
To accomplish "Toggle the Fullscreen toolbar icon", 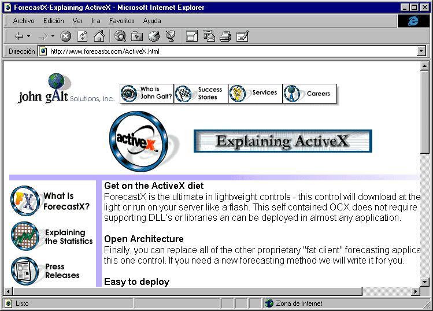I will 192,36.
